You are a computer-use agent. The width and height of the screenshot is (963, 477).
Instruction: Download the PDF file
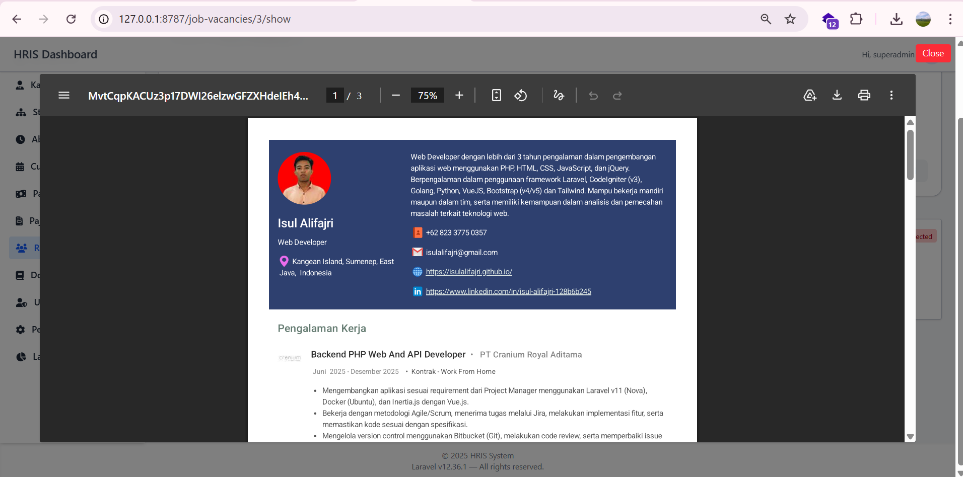click(837, 96)
